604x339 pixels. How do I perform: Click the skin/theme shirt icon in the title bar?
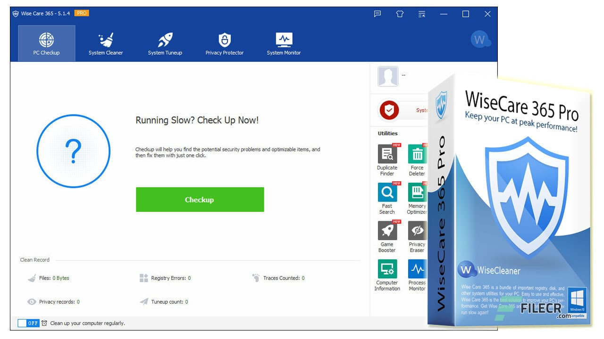click(x=399, y=14)
